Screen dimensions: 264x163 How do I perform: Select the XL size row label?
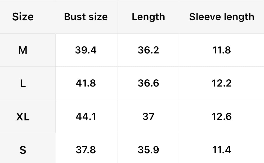pyautogui.click(x=23, y=117)
